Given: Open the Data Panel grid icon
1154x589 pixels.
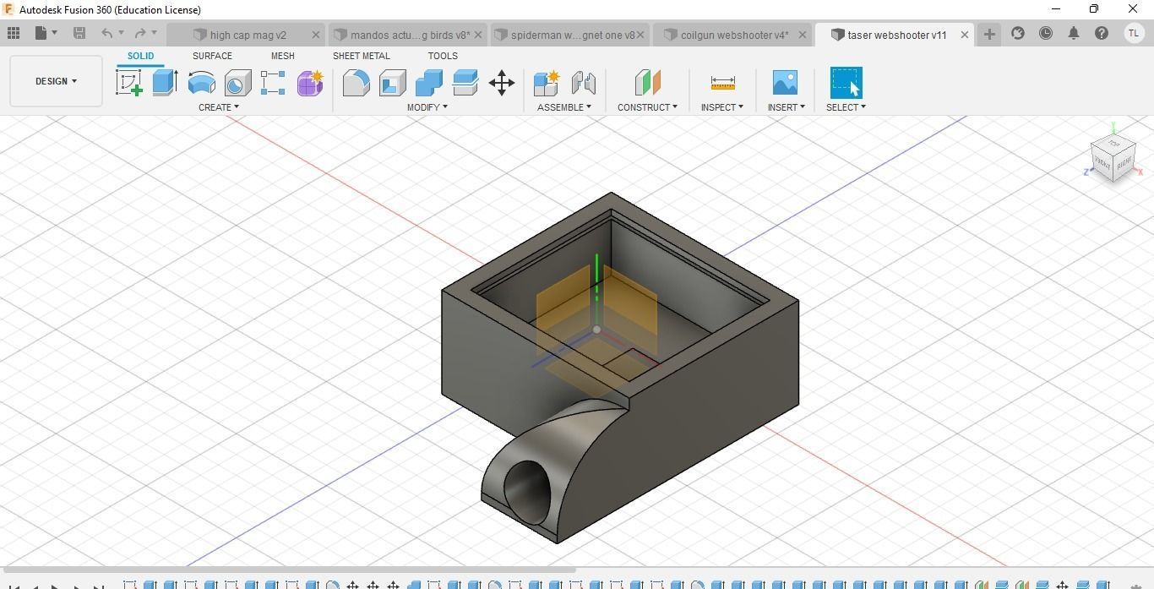Looking at the screenshot, I should click(x=13, y=33).
